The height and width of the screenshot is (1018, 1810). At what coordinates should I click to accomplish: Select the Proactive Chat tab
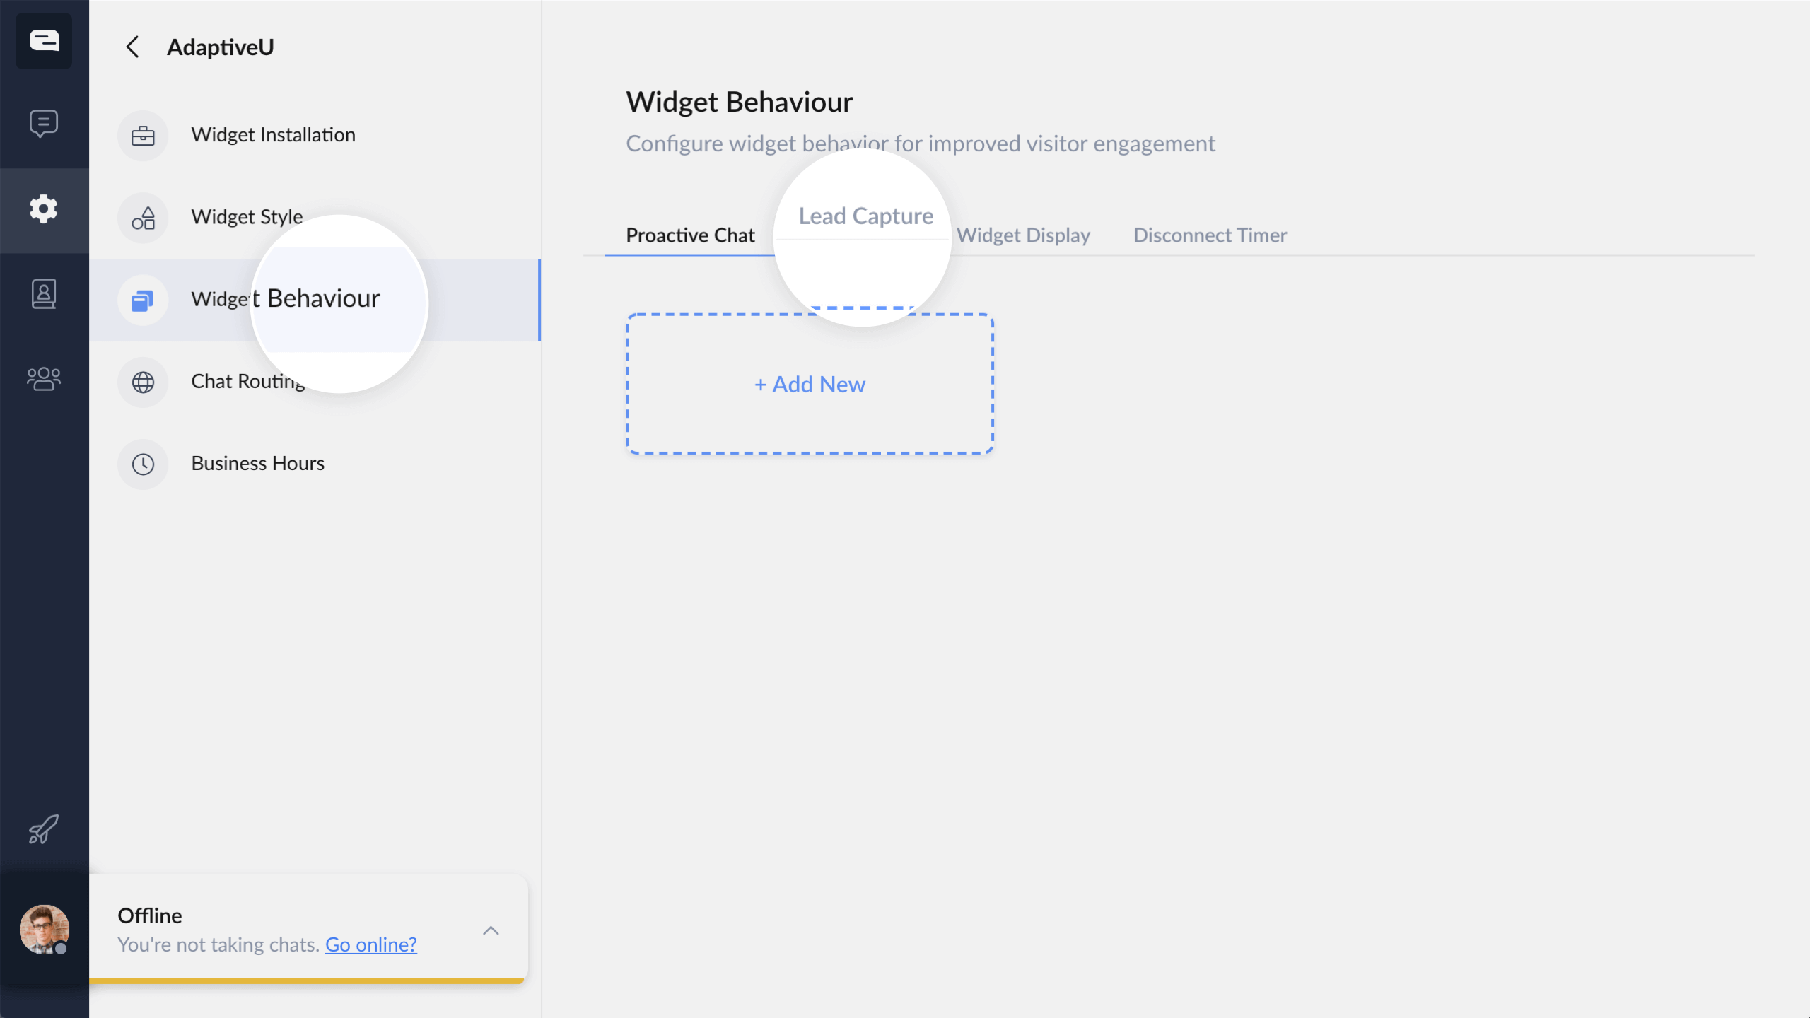[689, 235]
